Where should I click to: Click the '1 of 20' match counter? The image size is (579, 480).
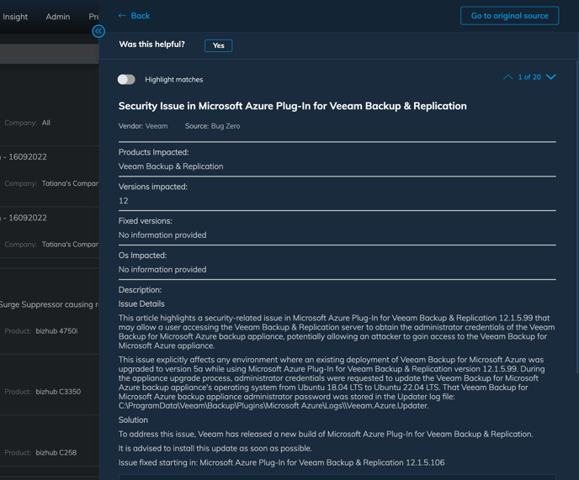pyautogui.click(x=529, y=77)
